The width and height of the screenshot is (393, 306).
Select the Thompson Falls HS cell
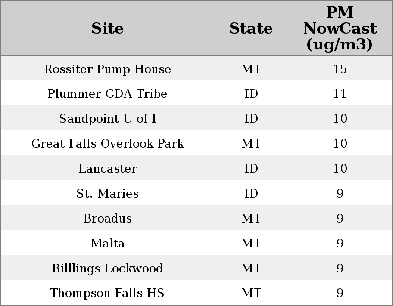(107, 293)
